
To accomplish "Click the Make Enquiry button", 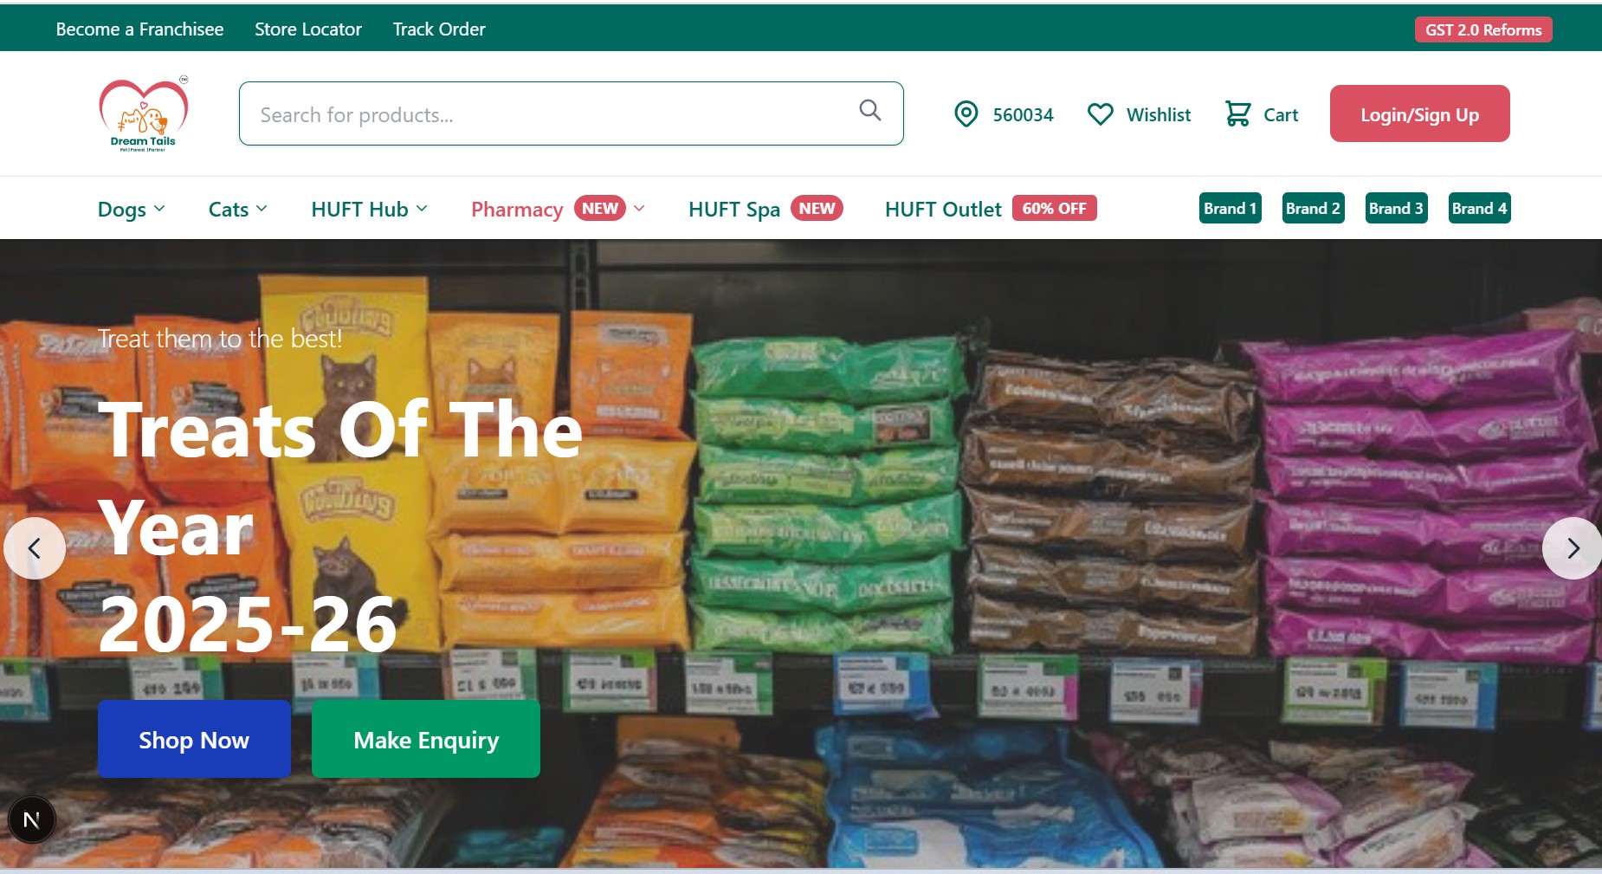I will (426, 739).
